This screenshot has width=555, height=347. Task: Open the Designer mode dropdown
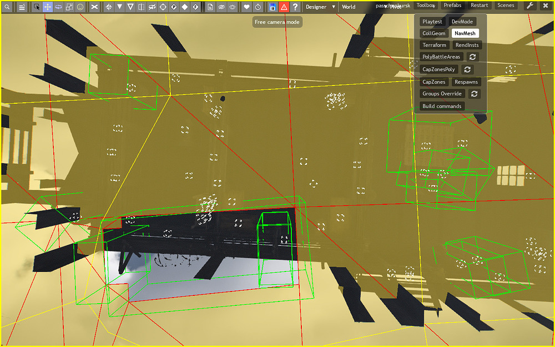pos(320,7)
